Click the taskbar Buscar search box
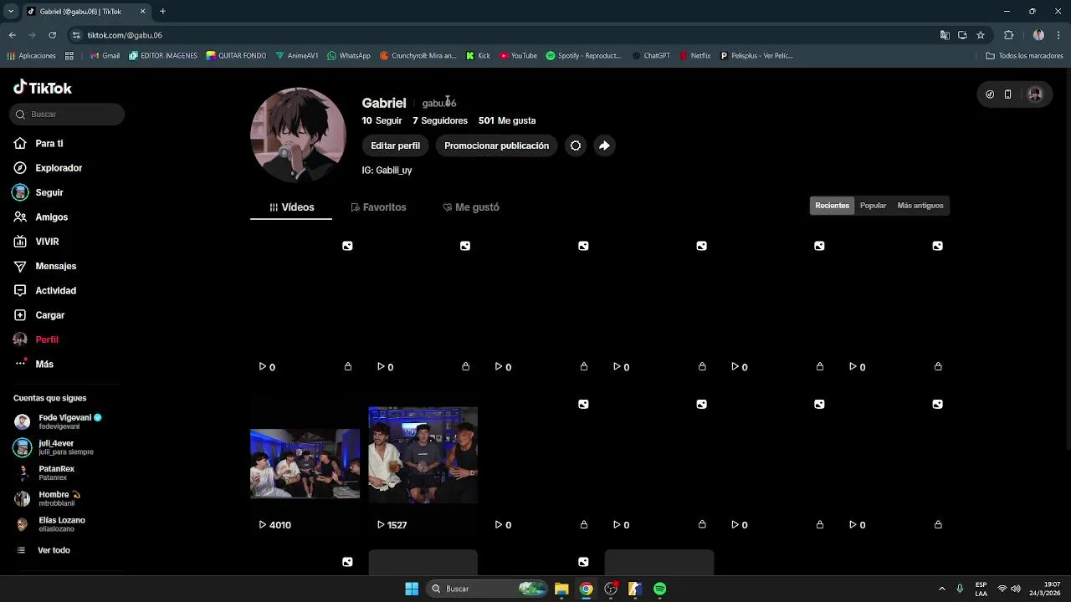Image resolution: width=1071 pixels, height=602 pixels. [x=488, y=589]
